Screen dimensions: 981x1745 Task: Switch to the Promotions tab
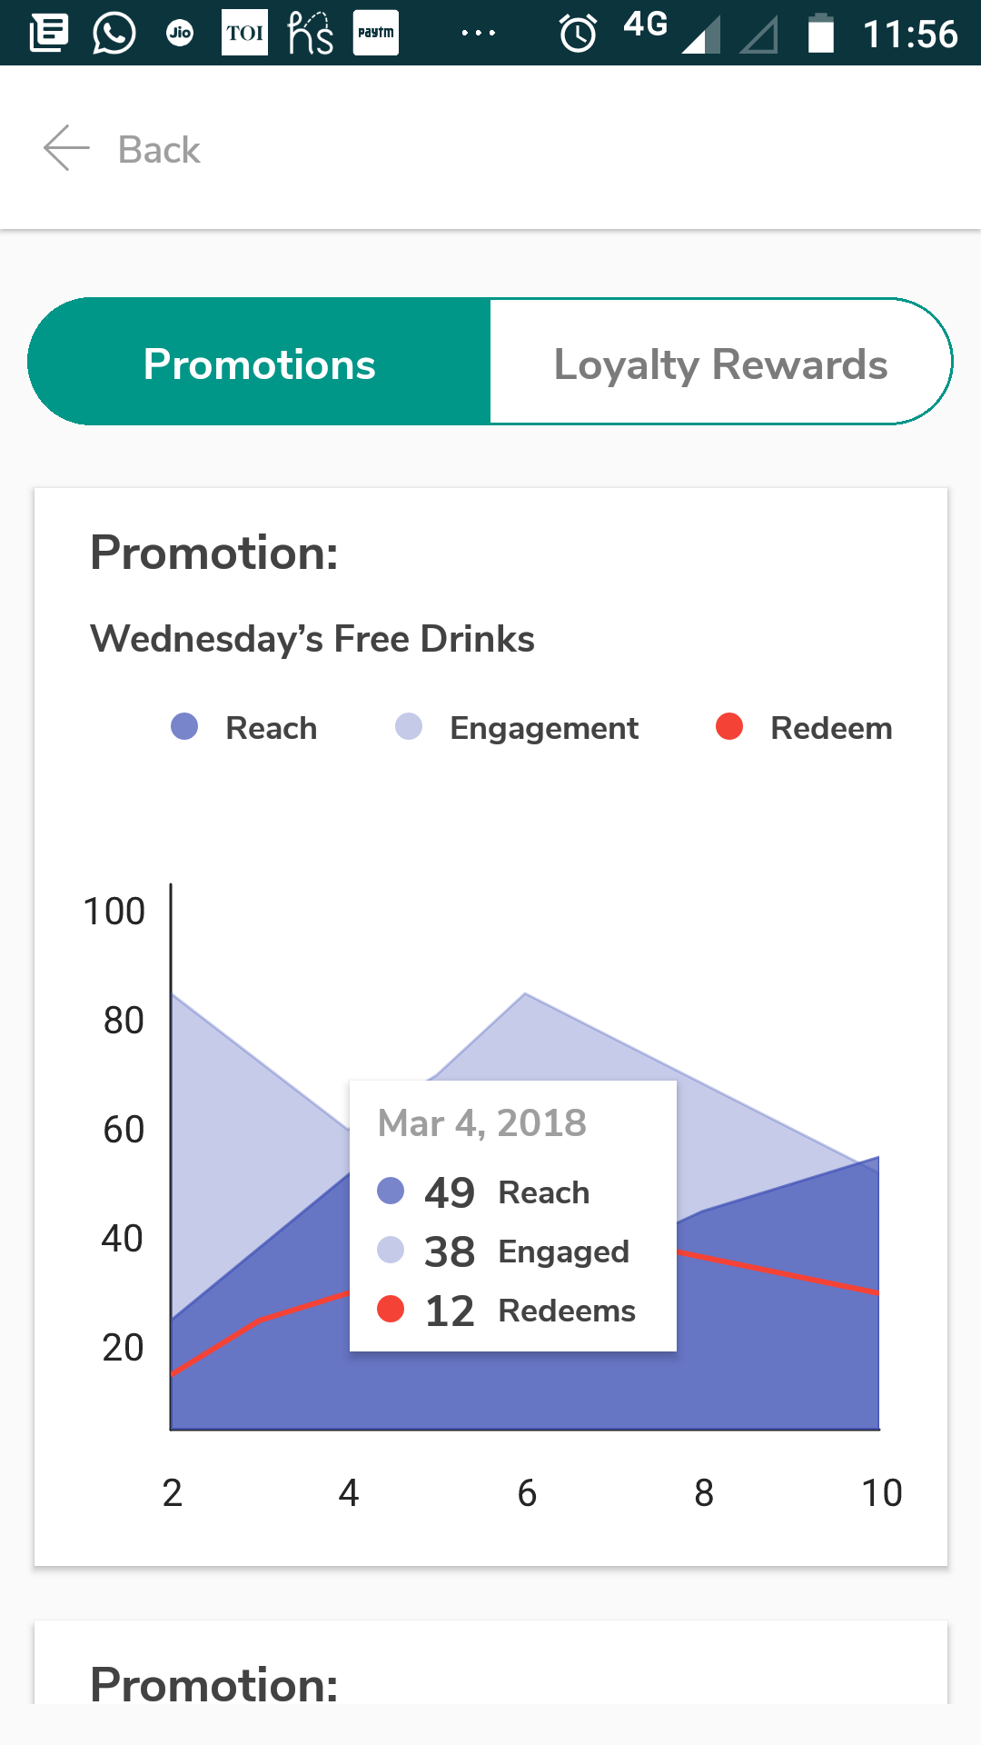(x=260, y=363)
